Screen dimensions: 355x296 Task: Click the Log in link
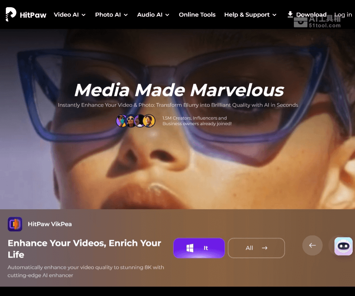[x=343, y=15]
